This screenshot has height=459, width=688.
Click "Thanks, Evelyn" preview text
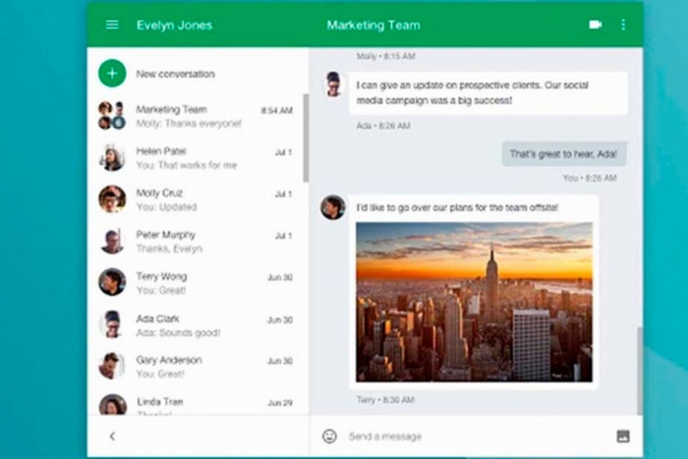169,249
